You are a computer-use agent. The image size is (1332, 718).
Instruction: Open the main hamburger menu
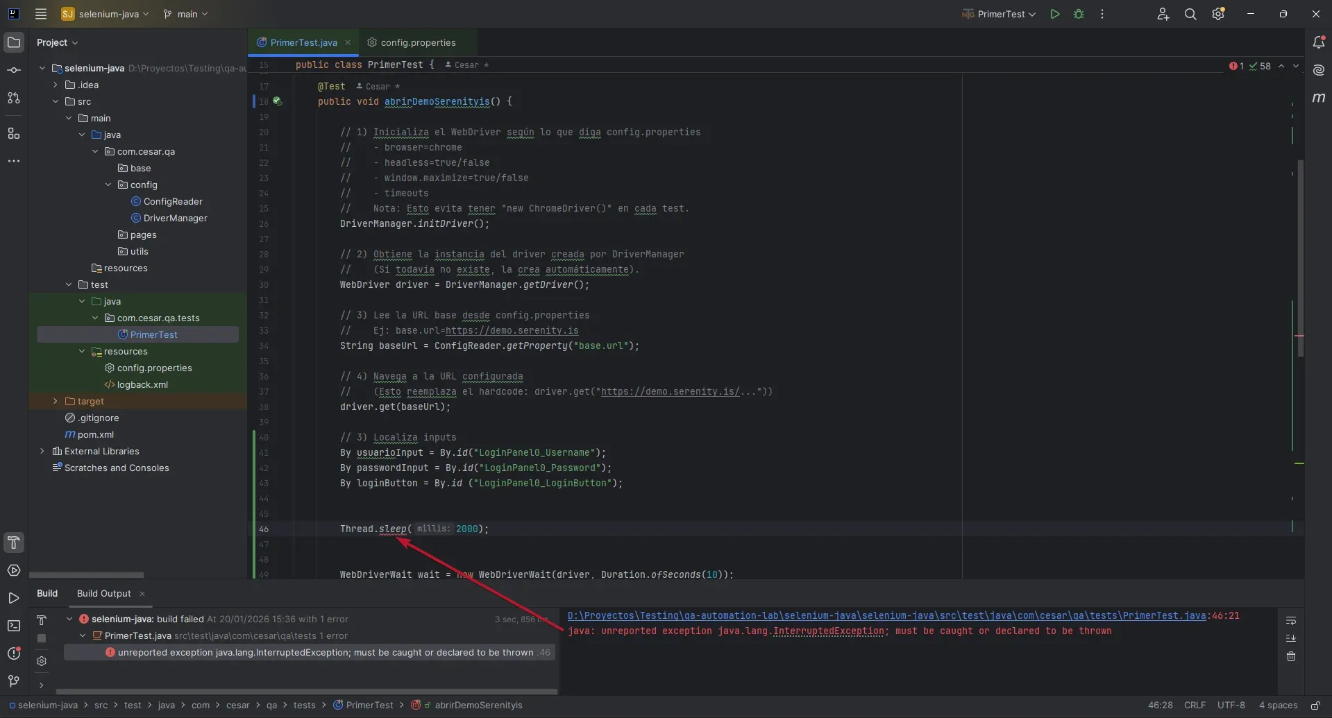[x=41, y=14]
